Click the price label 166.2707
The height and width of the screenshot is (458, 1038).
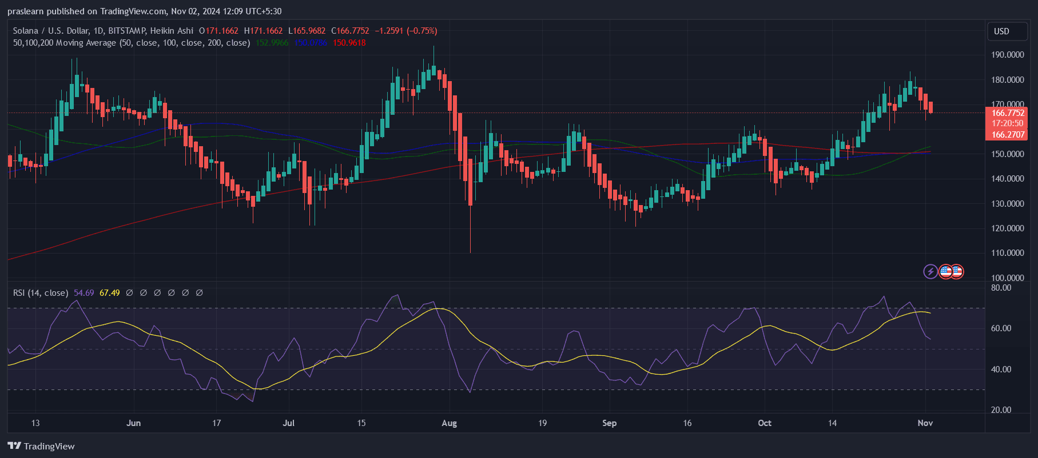(x=1008, y=135)
